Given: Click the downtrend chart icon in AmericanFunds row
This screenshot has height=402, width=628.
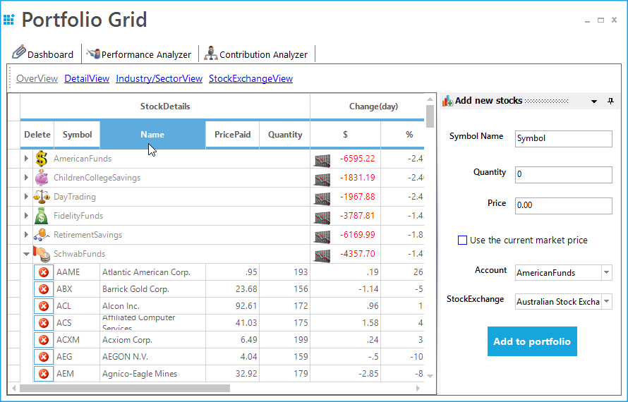Looking at the screenshot, I should 322,160.
